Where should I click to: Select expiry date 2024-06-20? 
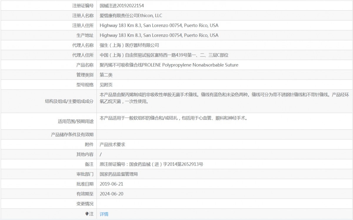pyautogui.click(x=111, y=194)
